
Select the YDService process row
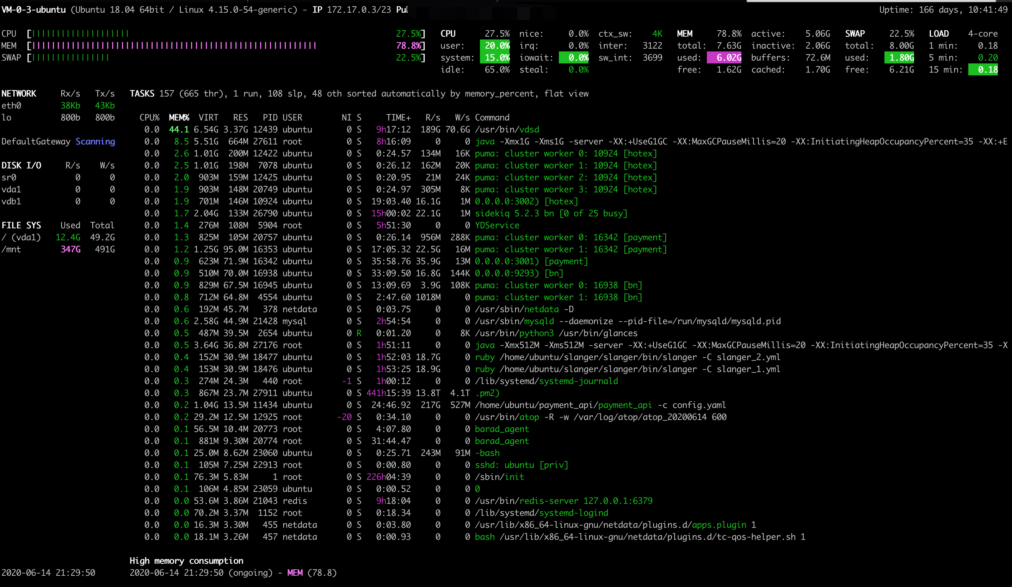point(332,225)
